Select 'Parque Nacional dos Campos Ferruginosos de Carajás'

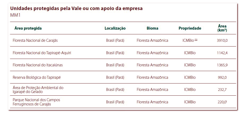tap(36, 102)
